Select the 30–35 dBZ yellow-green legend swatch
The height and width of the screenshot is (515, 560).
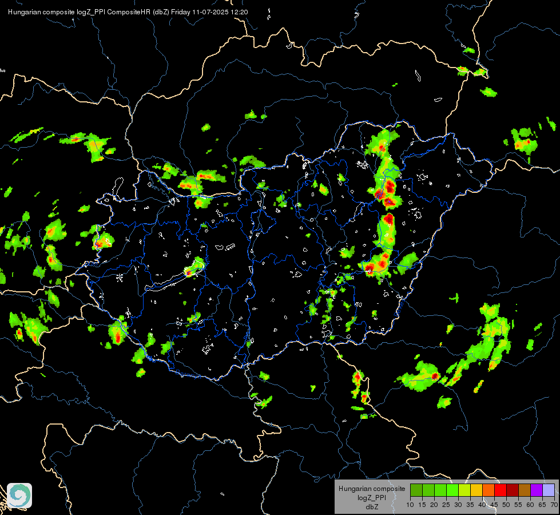click(464, 490)
